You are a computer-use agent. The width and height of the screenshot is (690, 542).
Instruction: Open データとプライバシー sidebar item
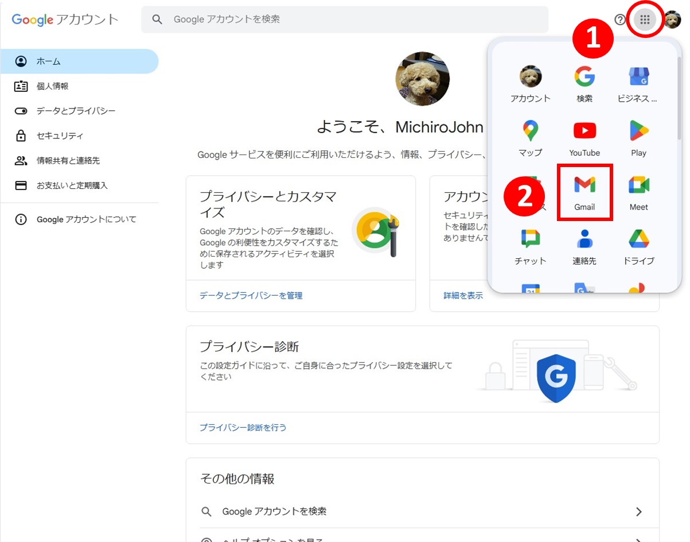click(76, 111)
